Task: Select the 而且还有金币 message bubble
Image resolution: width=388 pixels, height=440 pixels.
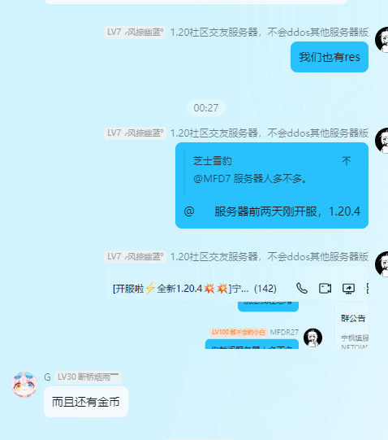Action: click(86, 402)
